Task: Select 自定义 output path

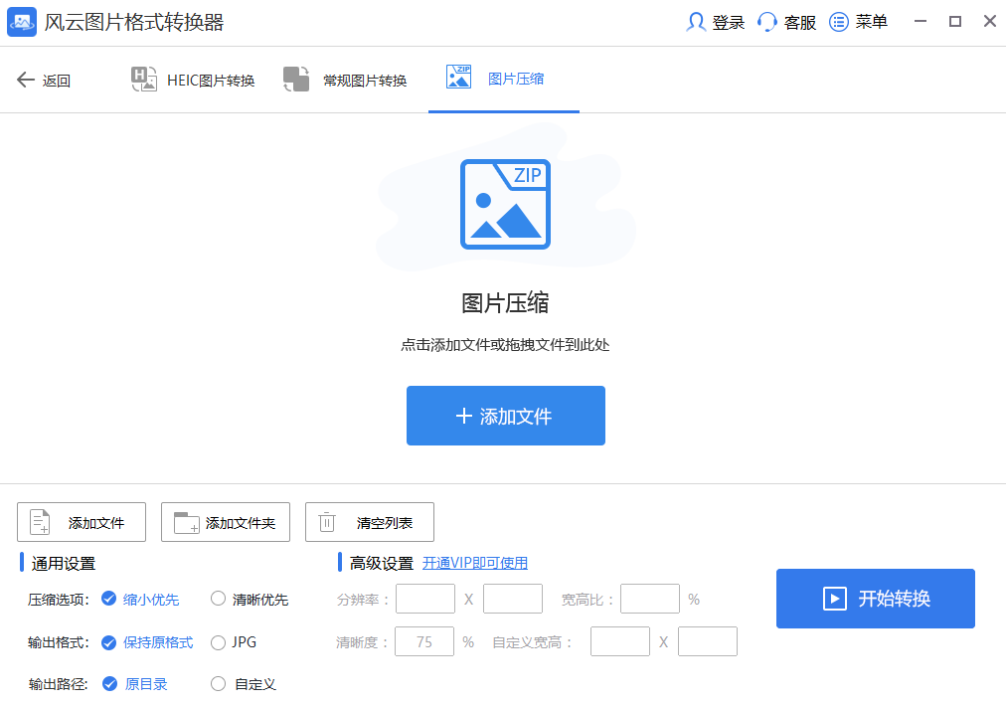Action: (219, 684)
